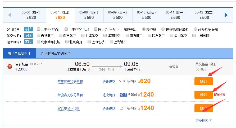Image resolution: width=236 pixels, height=128 pixels.
Task: Book the 超值头等舱 ¥1240 fare
Action: tap(203, 95)
